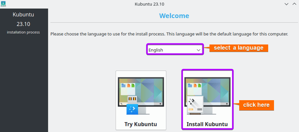Open the English language dropdown
Viewport: 299px width, 132px height.
(175, 50)
